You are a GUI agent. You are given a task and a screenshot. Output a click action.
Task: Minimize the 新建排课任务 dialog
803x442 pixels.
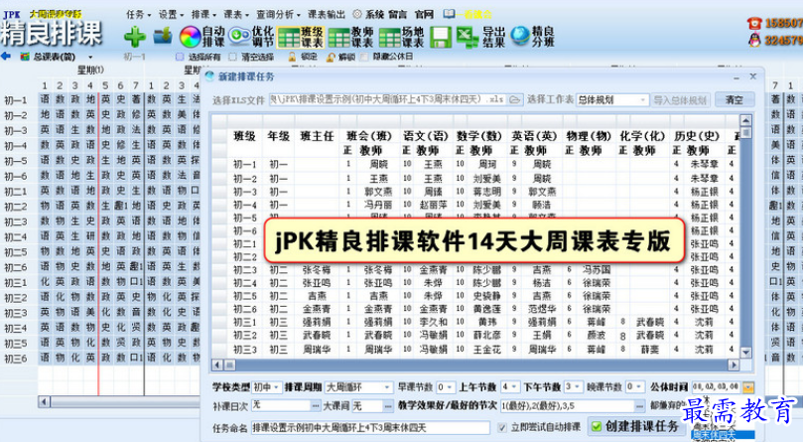(736, 77)
